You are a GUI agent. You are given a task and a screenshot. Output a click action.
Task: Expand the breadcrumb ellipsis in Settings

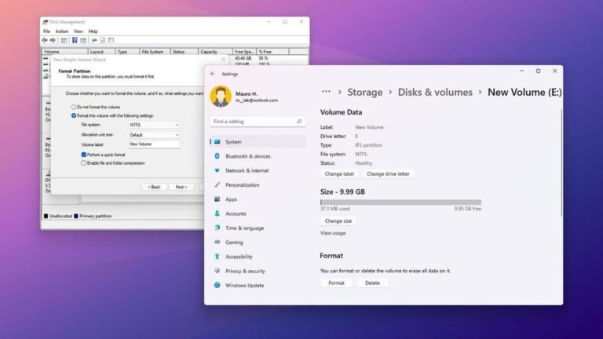[x=326, y=92]
